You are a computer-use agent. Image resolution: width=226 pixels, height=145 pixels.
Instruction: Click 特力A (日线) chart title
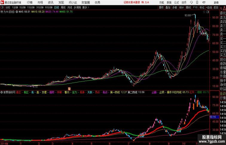tap(8, 12)
